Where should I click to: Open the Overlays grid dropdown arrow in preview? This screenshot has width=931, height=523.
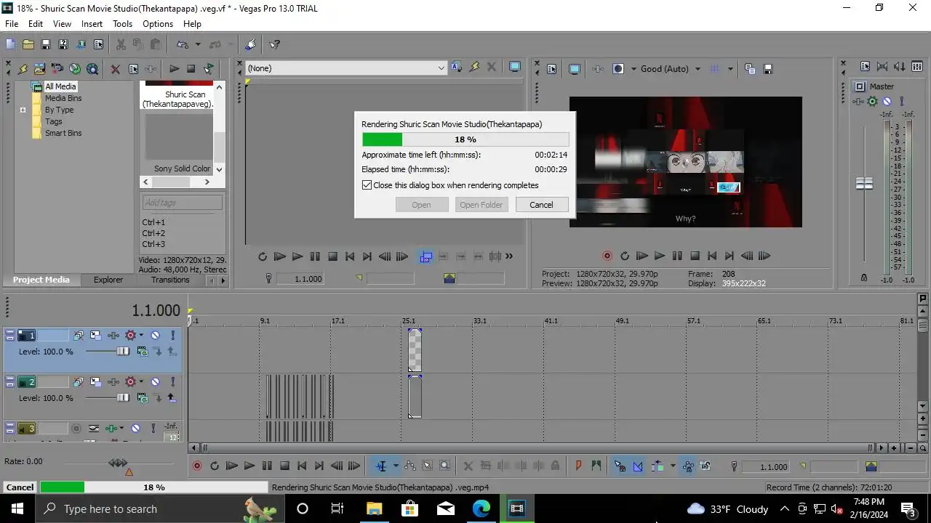[730, 69]
